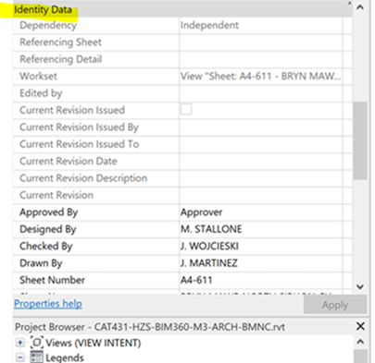Click the Edited by label

41,93
